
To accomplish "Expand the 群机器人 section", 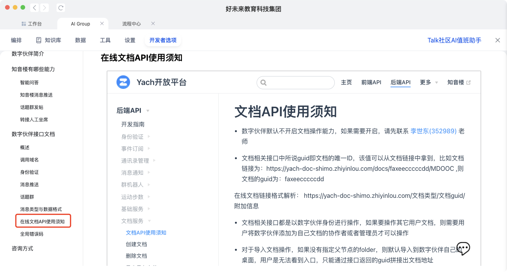I will [136, 185].
